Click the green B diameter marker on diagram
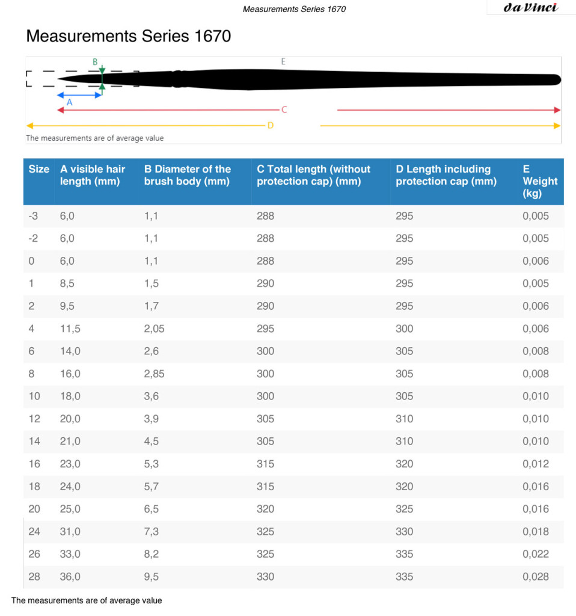Viewport: 576px width, 616px height. click(x=102, y=78)
